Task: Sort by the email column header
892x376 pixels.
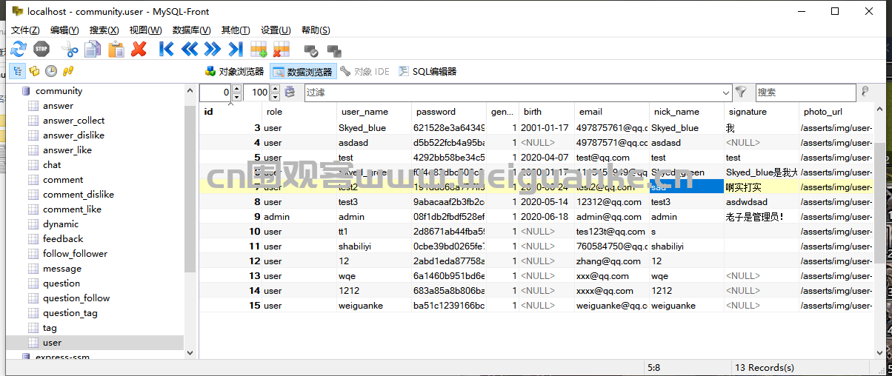Action: point(612,112)
